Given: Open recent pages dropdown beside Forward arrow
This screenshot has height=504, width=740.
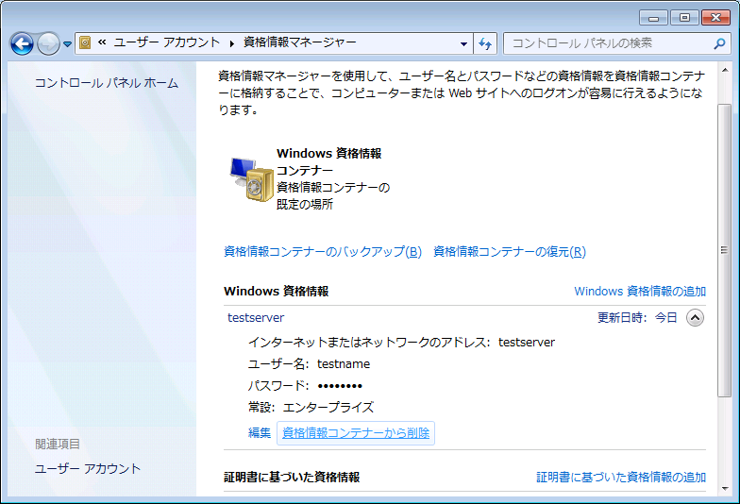Looking at the screenshot, I should click(x=68, y=43).
